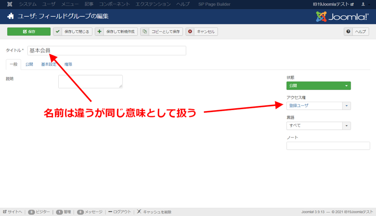This screenshot has width=376, height=216.
Task: Open the メニュー menu
Action: pyautogui.click(x=70, y=4)
